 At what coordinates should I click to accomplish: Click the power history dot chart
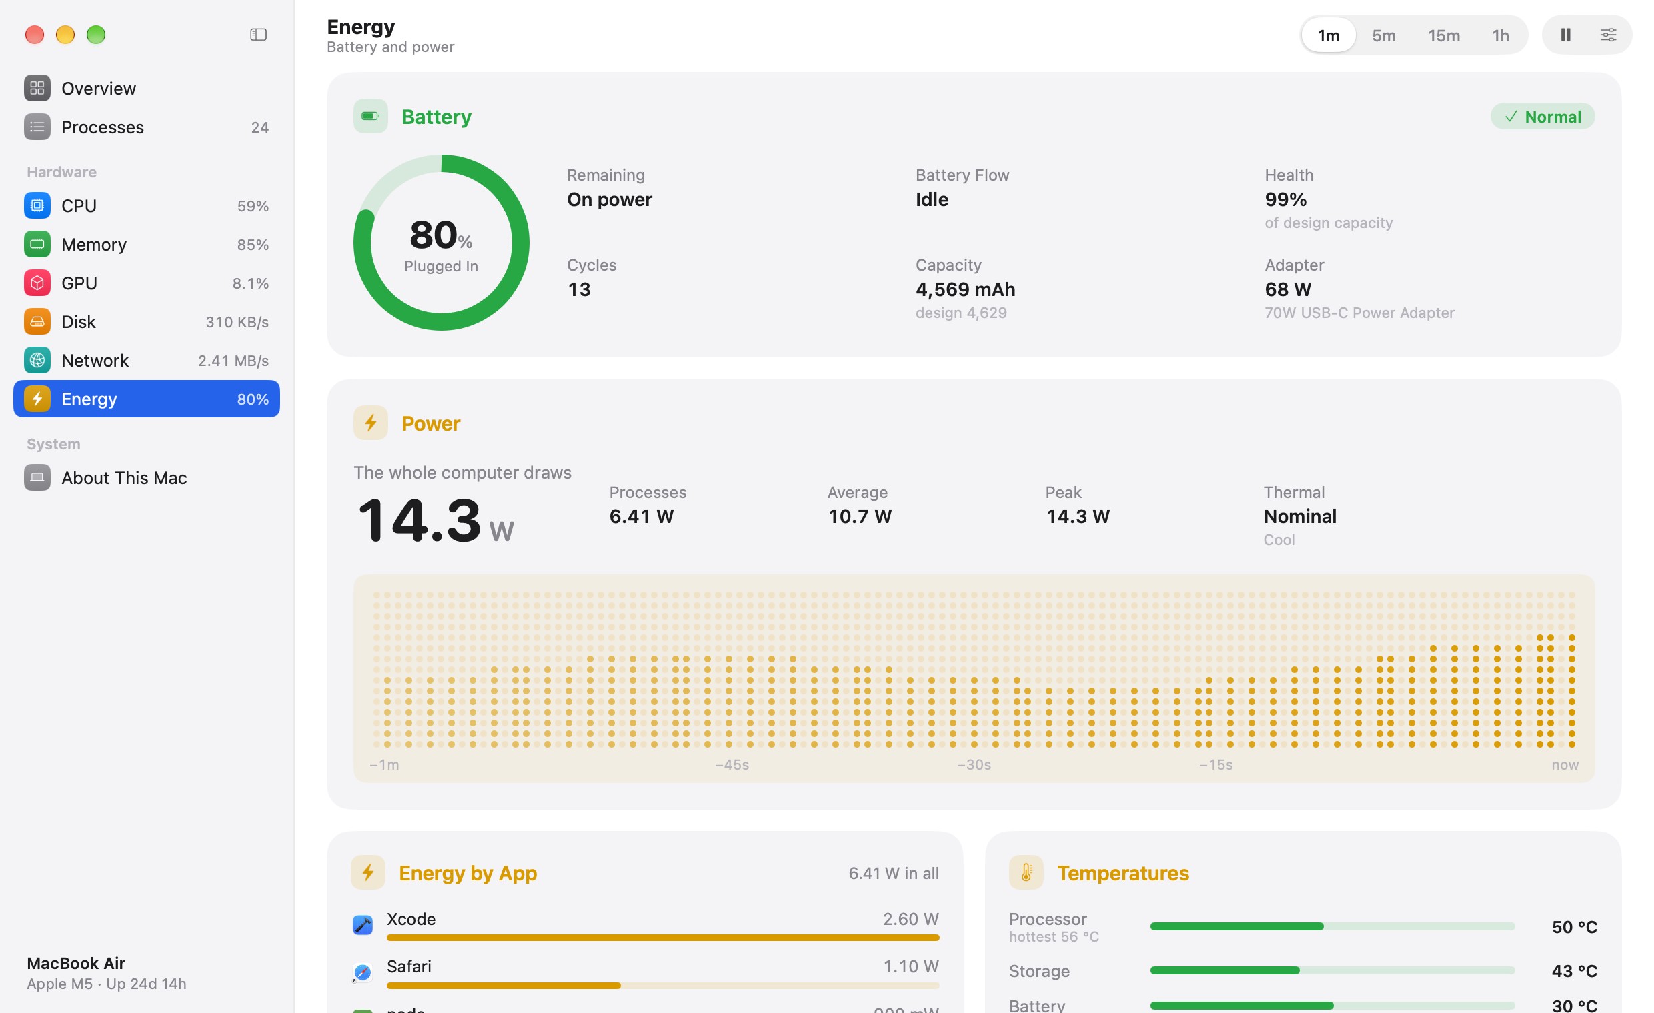coord(973,678)
